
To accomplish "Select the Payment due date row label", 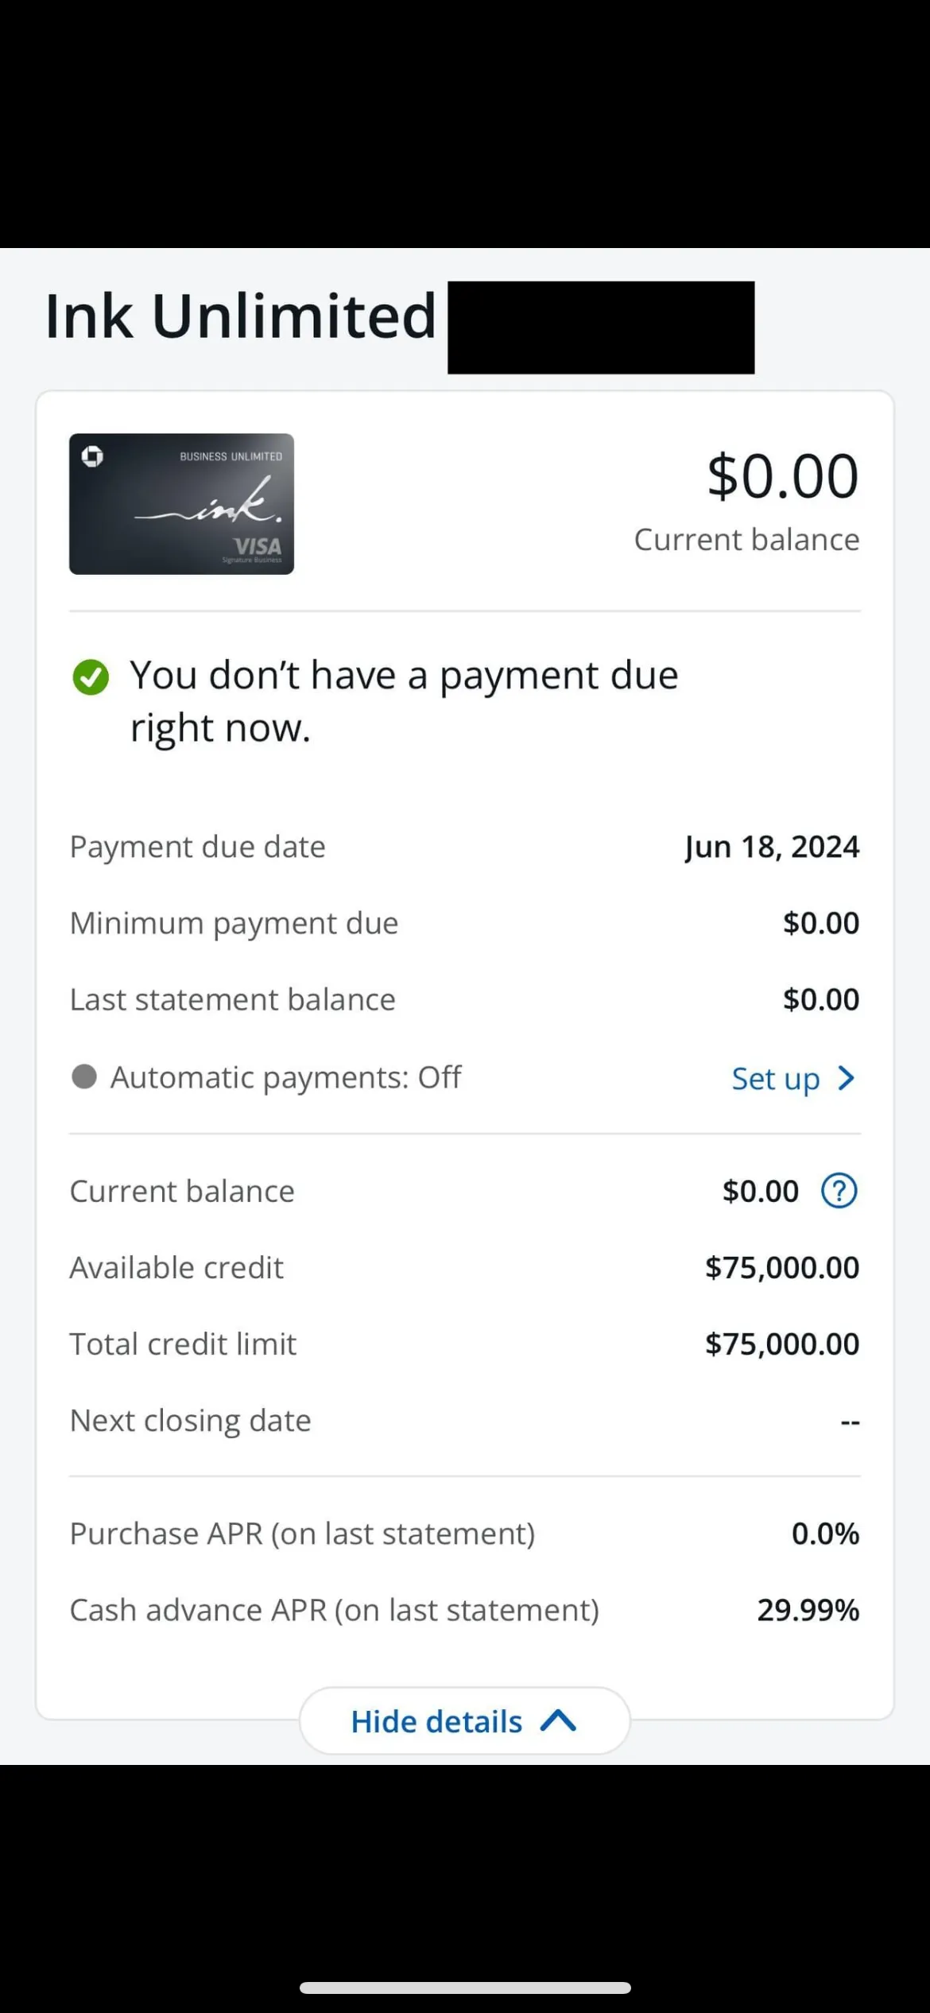I will point(198,847).
